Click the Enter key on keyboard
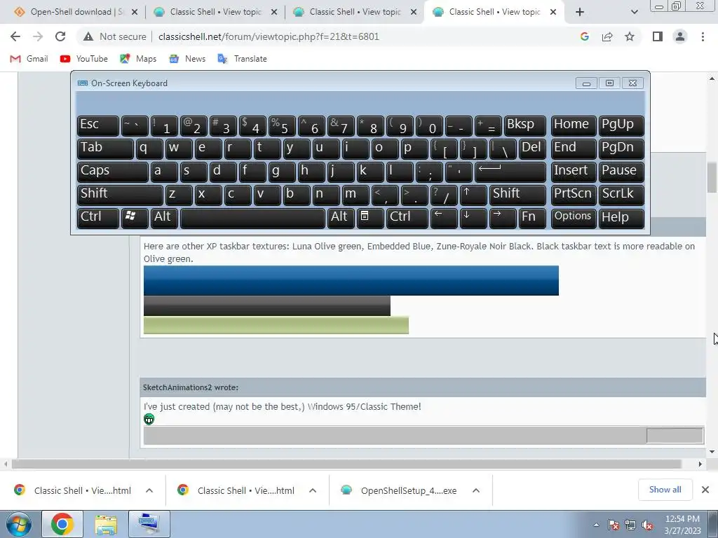The width and height of the screenshot is (718, 538). tap(510, 172)
